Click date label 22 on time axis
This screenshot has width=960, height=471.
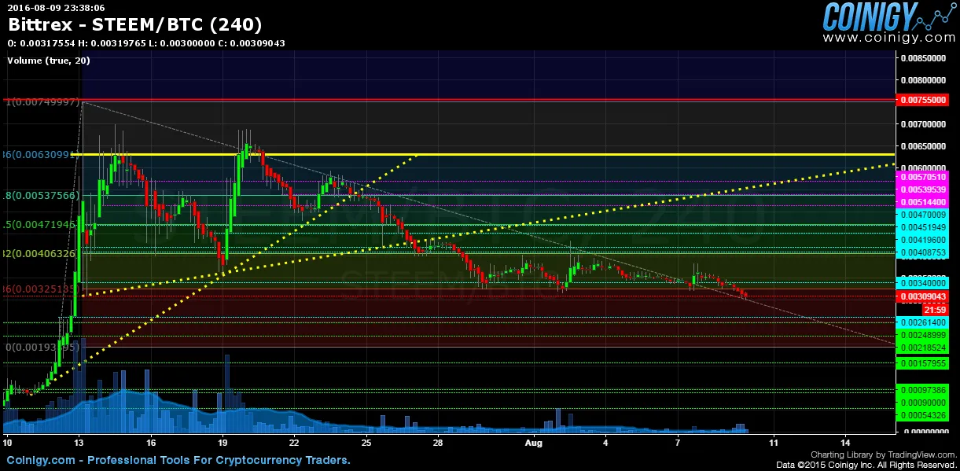[x=294, y=442]
